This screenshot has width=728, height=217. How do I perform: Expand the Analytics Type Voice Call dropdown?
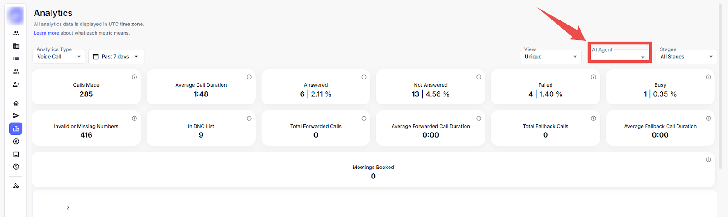click(59, 57)
